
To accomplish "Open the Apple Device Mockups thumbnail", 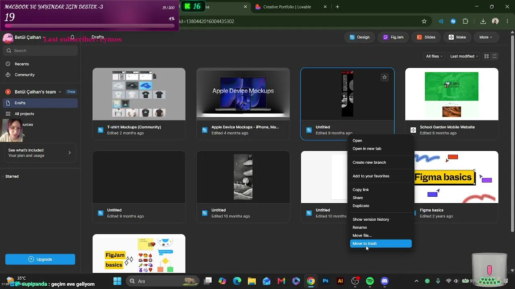I will [x=243, y=94].
